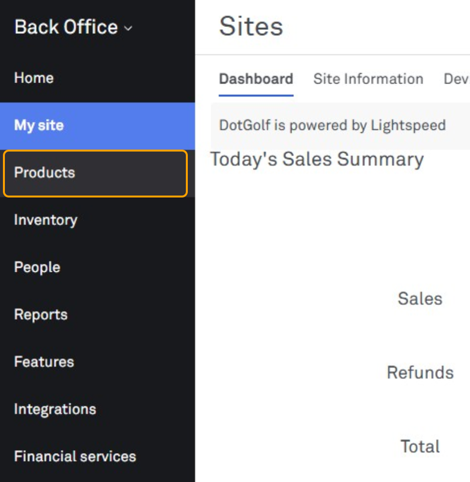
Task: Select the Sales row label
Action: point(420,299)
